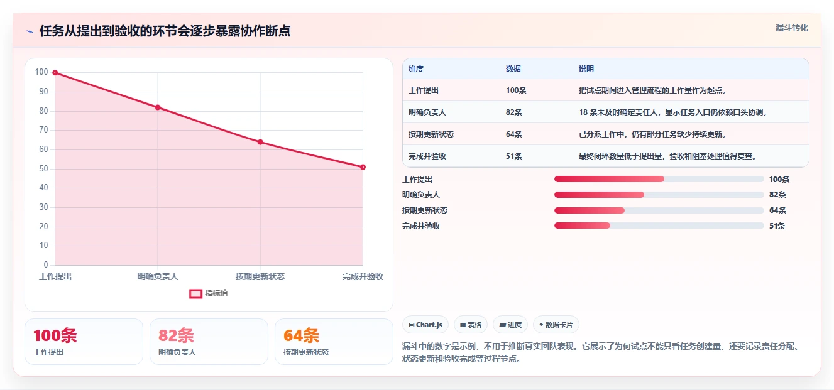Click the 64条 cell in the table
Image resolution: width=834 pixels, height=390 pixels.
(514, 134)
